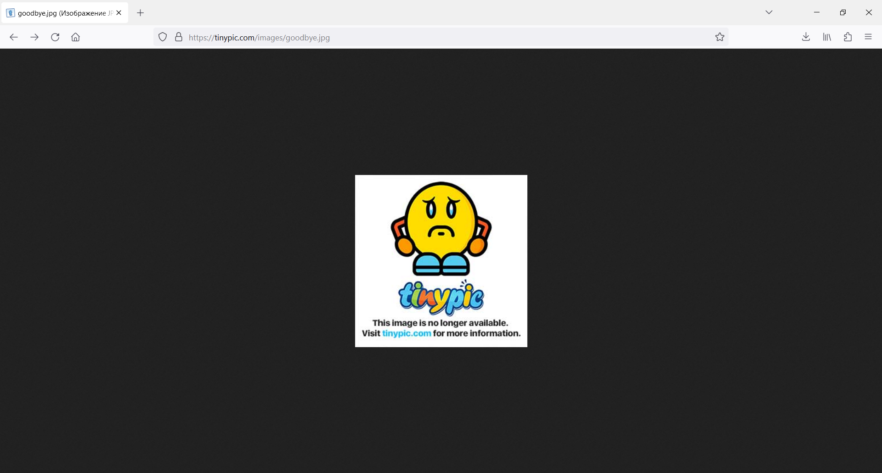This screenshot has height=473, width=882.
Task: Open the Firefox home page
Action: pos(76,37)
